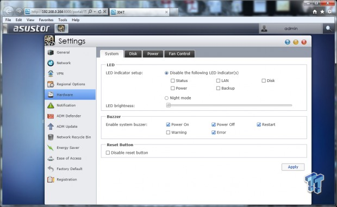This screenshot has height=207, width=337.
Task: Open the Network settings icon
Action: [51, 63]
